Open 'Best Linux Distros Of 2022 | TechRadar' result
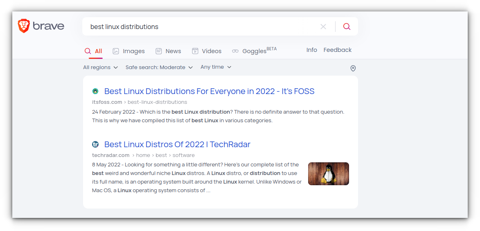 177,144
